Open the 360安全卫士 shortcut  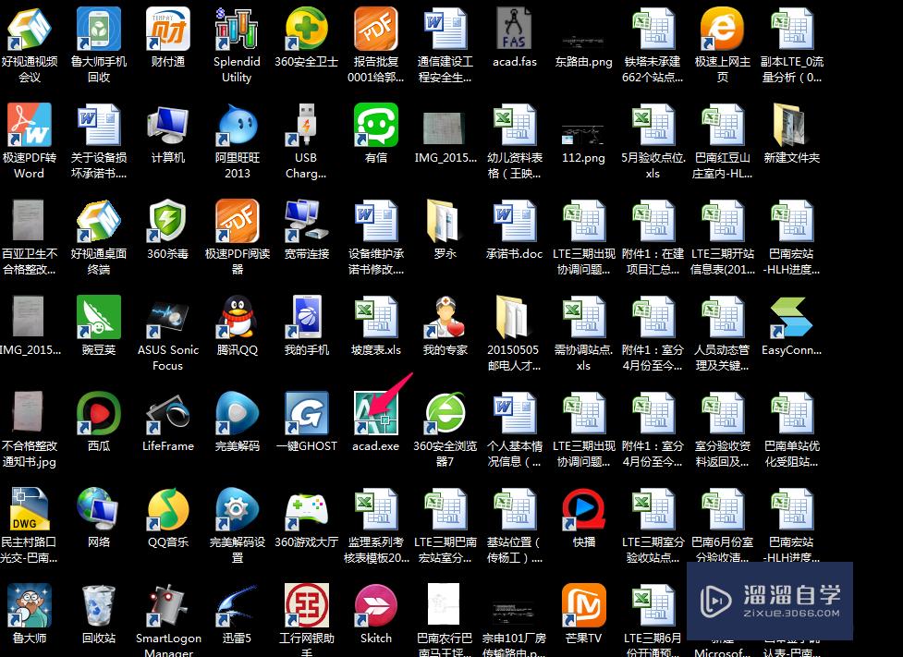[x=306, y=29]
